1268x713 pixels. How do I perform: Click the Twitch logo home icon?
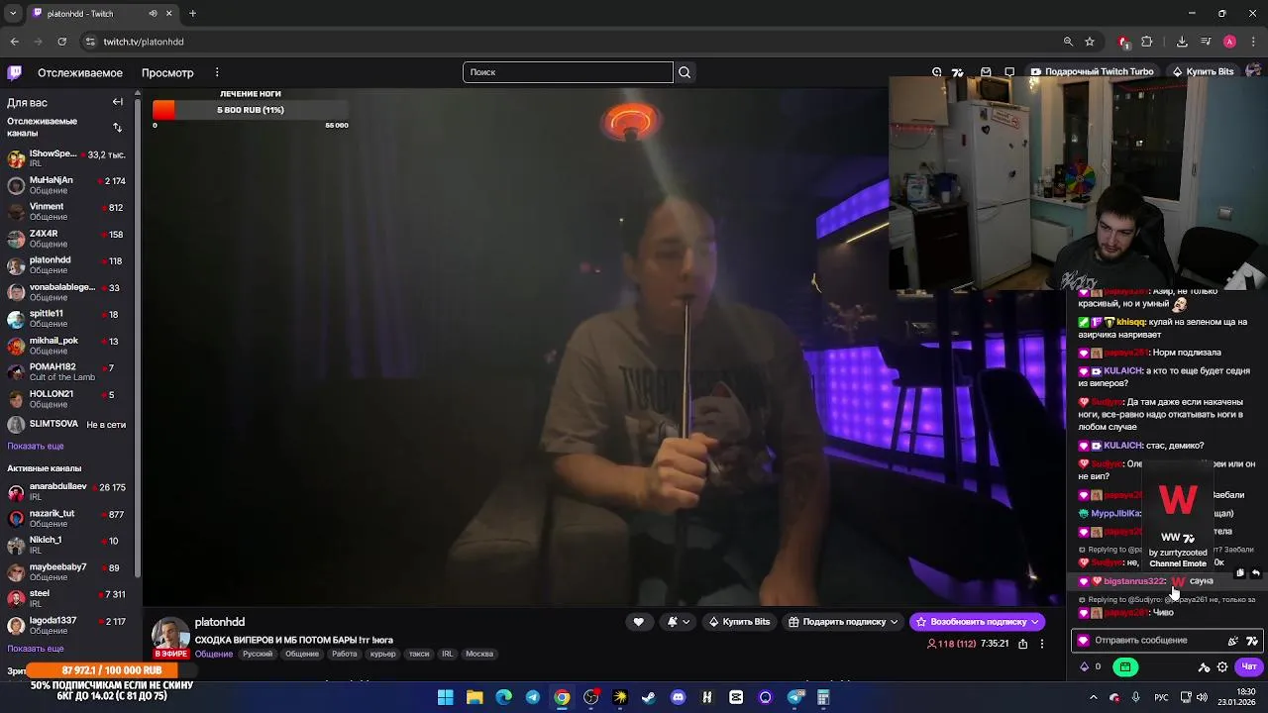15,72
